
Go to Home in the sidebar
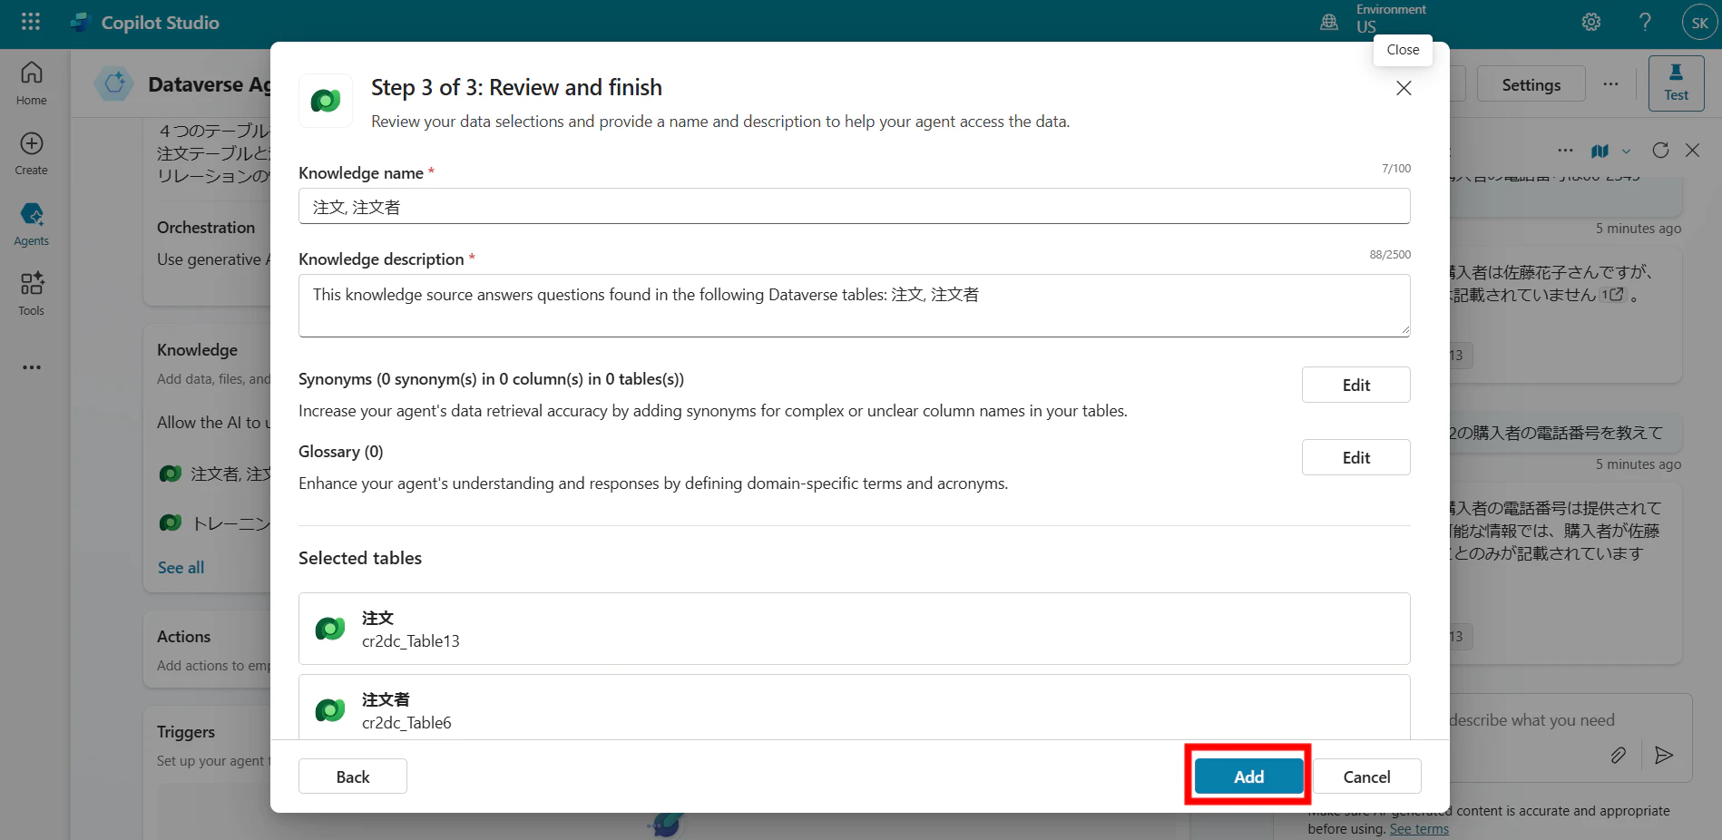tap(32, 83)
